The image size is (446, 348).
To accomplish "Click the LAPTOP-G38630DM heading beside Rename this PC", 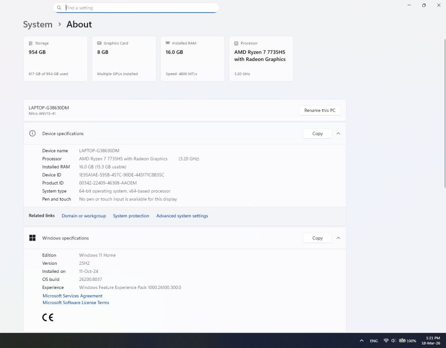I will (49, 108).
